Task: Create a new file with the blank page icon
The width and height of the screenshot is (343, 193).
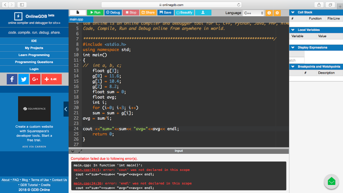Action: tap(78, 12)
